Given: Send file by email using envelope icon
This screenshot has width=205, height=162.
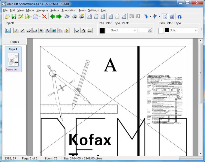Looking at the screenshot, I should pyautogui.click(x=36, y=17).
